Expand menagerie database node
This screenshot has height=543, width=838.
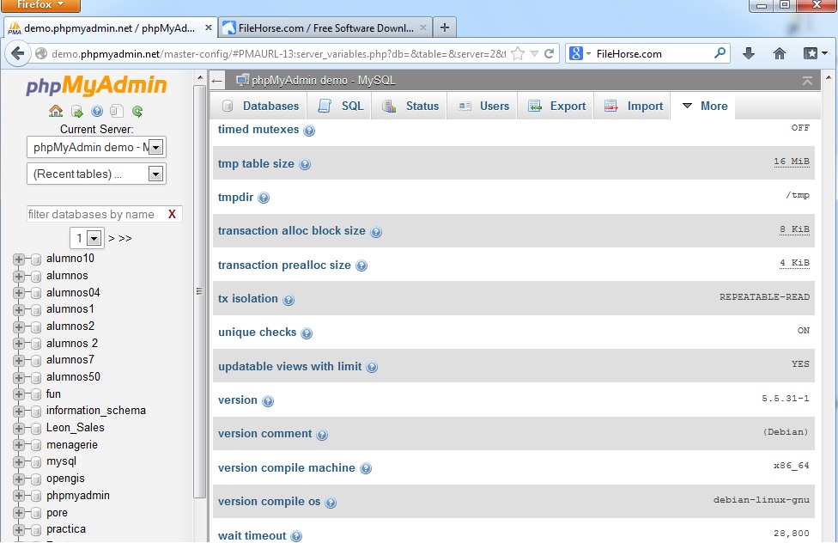tap(18, 445)
